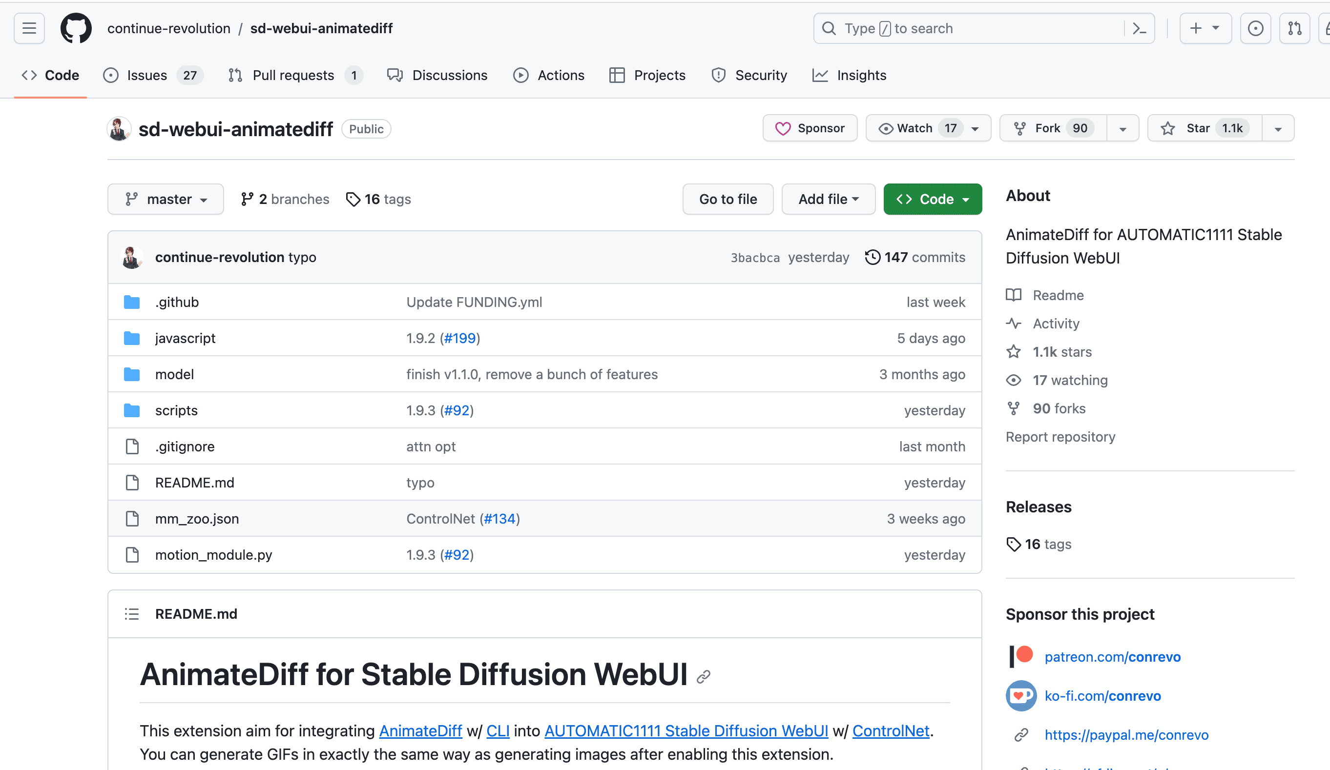Click Report repository link
The image size is (1330, 770).
(1060, 437)
